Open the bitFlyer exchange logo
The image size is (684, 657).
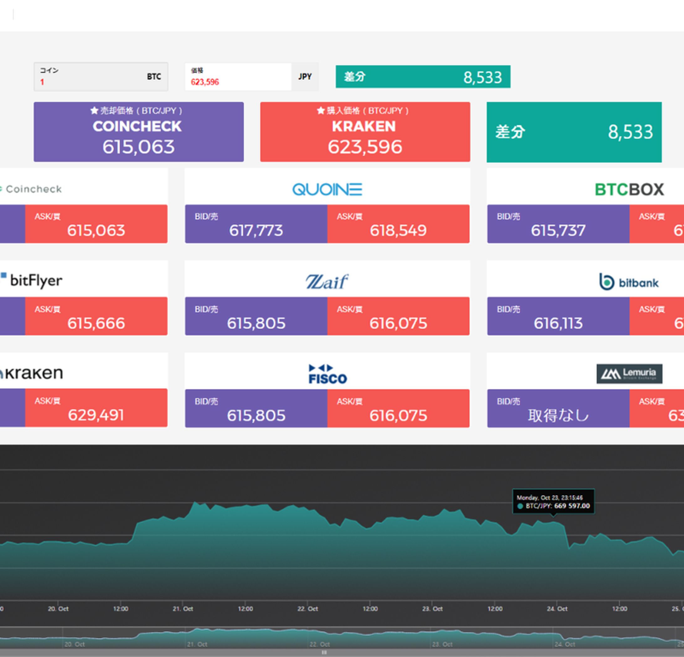(x=31, y=280)
